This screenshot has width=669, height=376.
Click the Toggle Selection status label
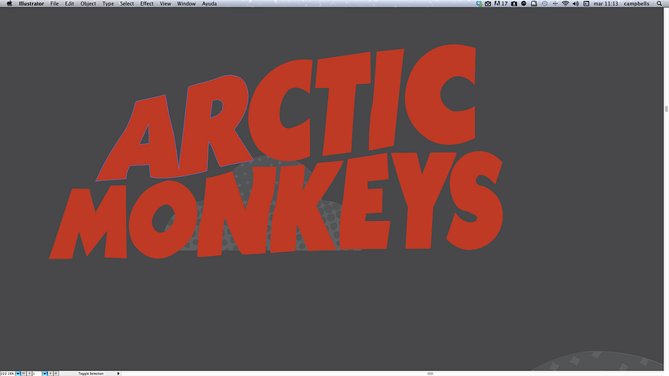coord(91,374)
